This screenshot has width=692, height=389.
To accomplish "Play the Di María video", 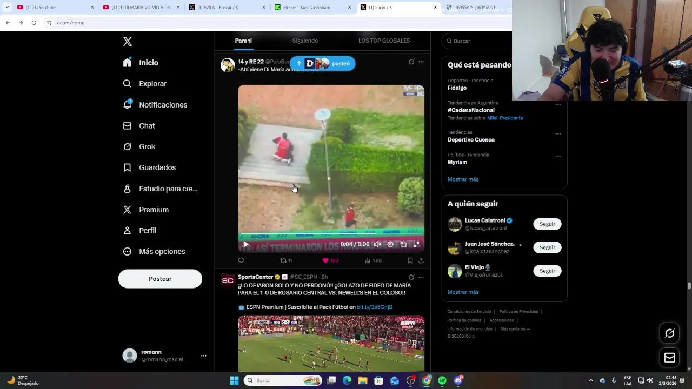I will coord(245,244).
